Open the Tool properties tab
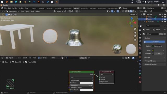 pos(140,30)
